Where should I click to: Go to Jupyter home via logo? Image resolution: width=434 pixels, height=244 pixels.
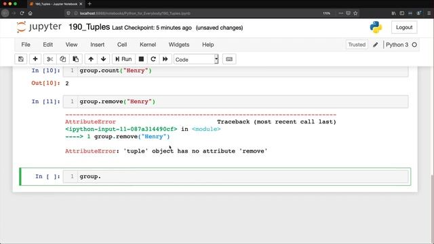click(39, 27)
